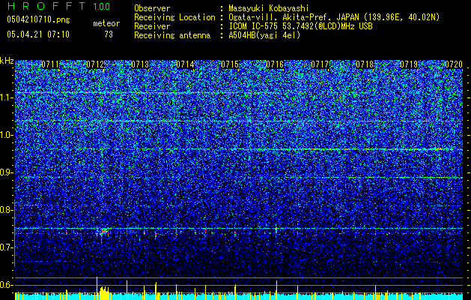Click the 0716 time marker
The height and width of the screenshot is (300, 471).
pos(275,64)
